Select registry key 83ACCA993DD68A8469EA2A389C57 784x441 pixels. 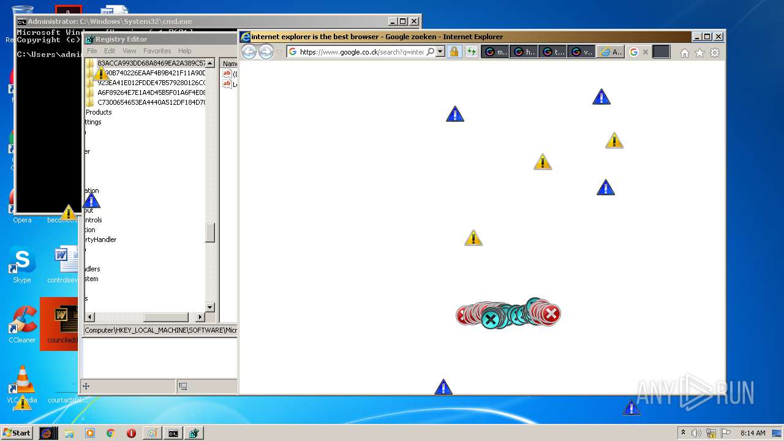click(151, 63)
